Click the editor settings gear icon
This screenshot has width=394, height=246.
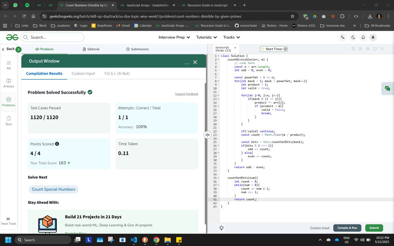point(367,49)
